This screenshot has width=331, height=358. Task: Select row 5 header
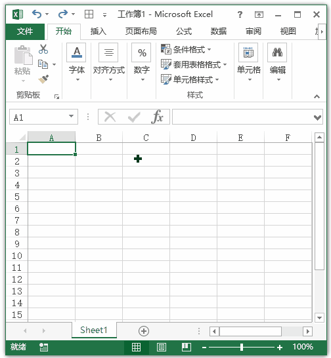coord(17,197)
